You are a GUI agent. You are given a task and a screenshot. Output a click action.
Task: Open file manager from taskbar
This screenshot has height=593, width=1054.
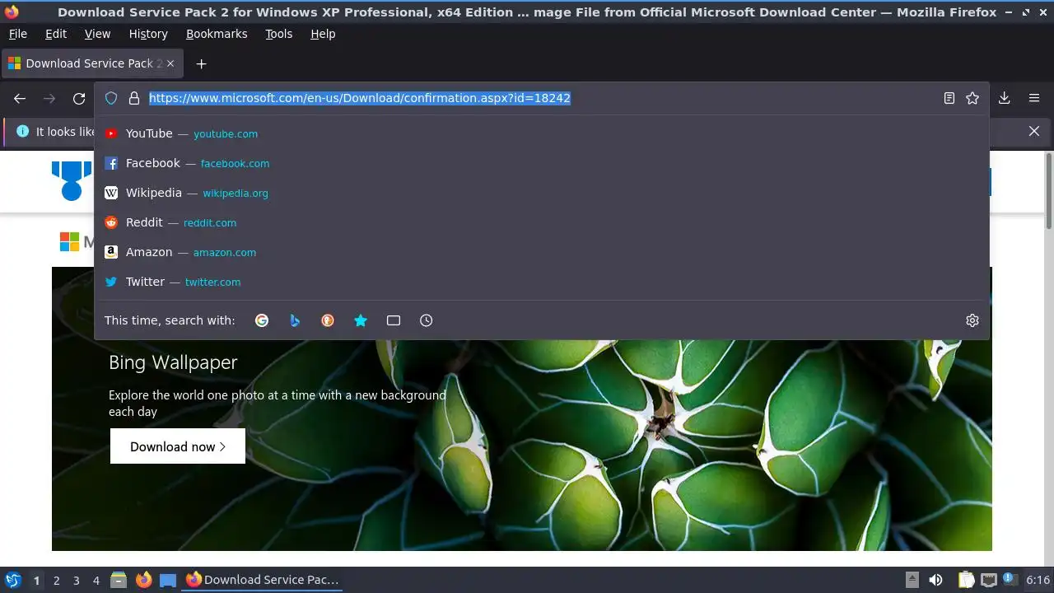coord(119,580)
